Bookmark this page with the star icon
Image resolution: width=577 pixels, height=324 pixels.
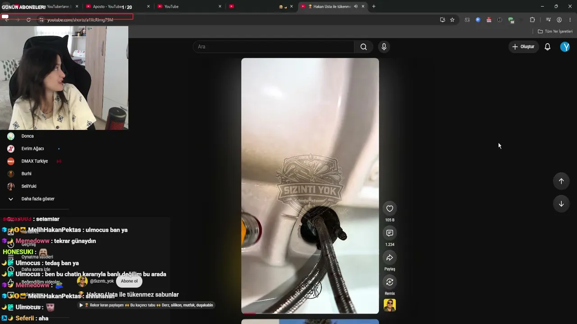[x=452, y=20]
